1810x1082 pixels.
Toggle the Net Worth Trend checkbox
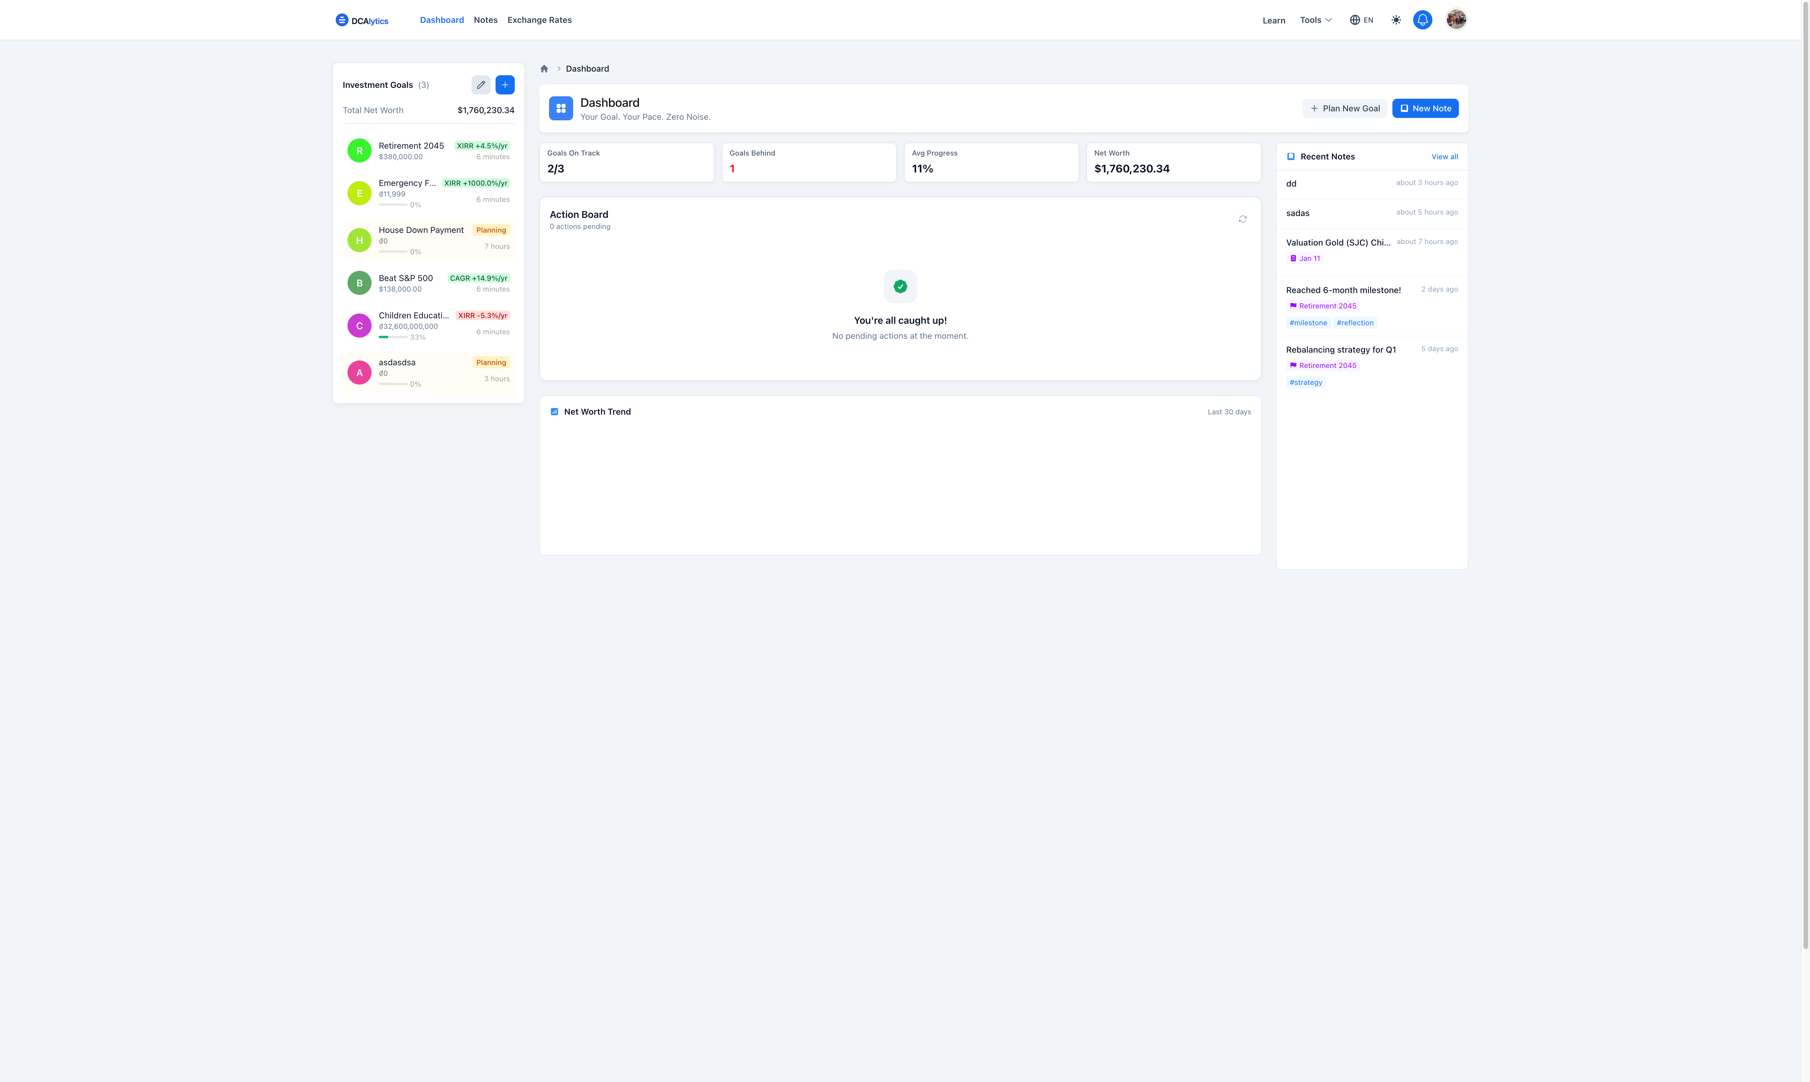554,411
